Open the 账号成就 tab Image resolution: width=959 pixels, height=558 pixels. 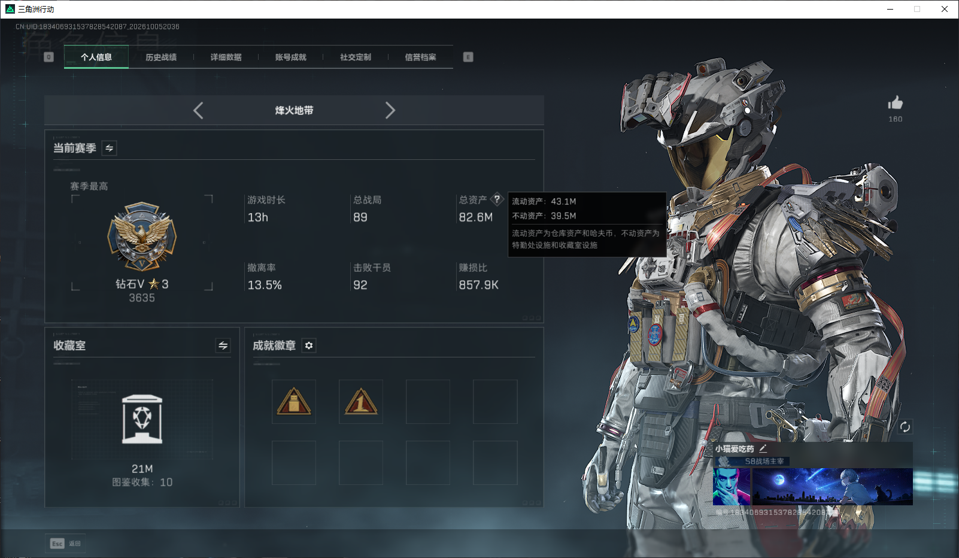[290, 57]
